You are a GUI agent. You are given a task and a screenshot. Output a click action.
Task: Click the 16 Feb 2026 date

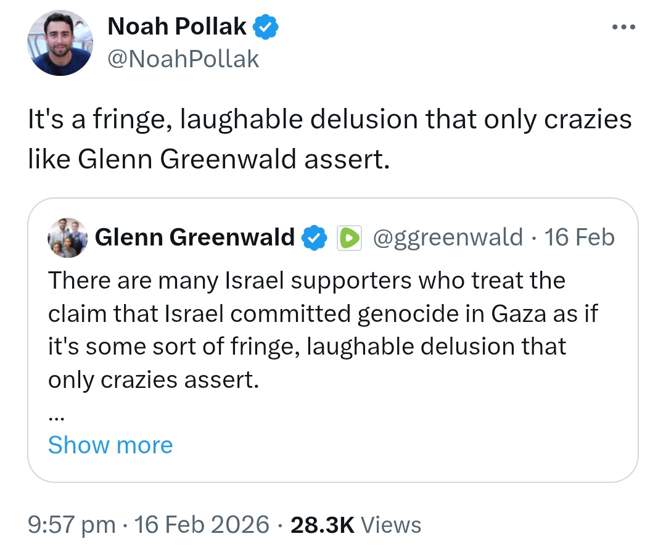coord(202,524)
